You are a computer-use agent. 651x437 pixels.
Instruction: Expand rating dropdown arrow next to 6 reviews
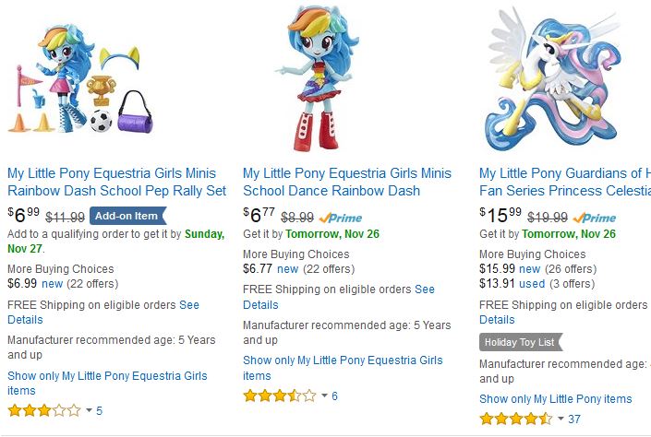pyautogui.click(x=324, y=396)
